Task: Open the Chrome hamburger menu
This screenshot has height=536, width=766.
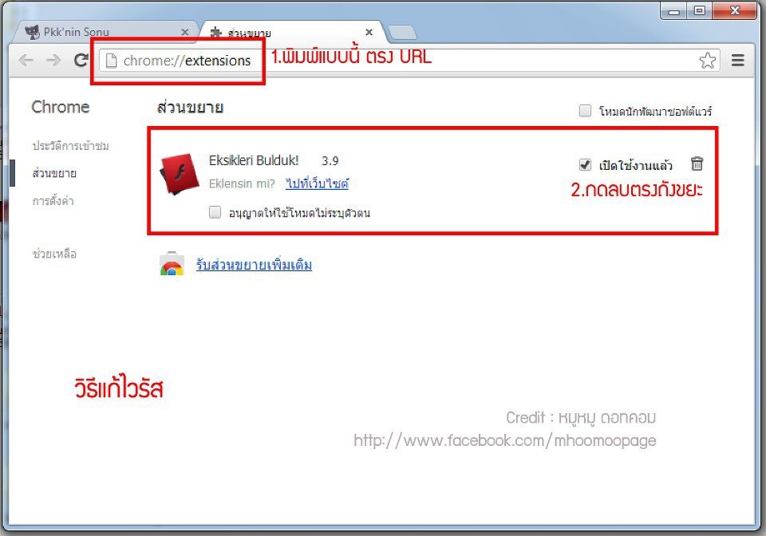Action: tap(737, 61)
